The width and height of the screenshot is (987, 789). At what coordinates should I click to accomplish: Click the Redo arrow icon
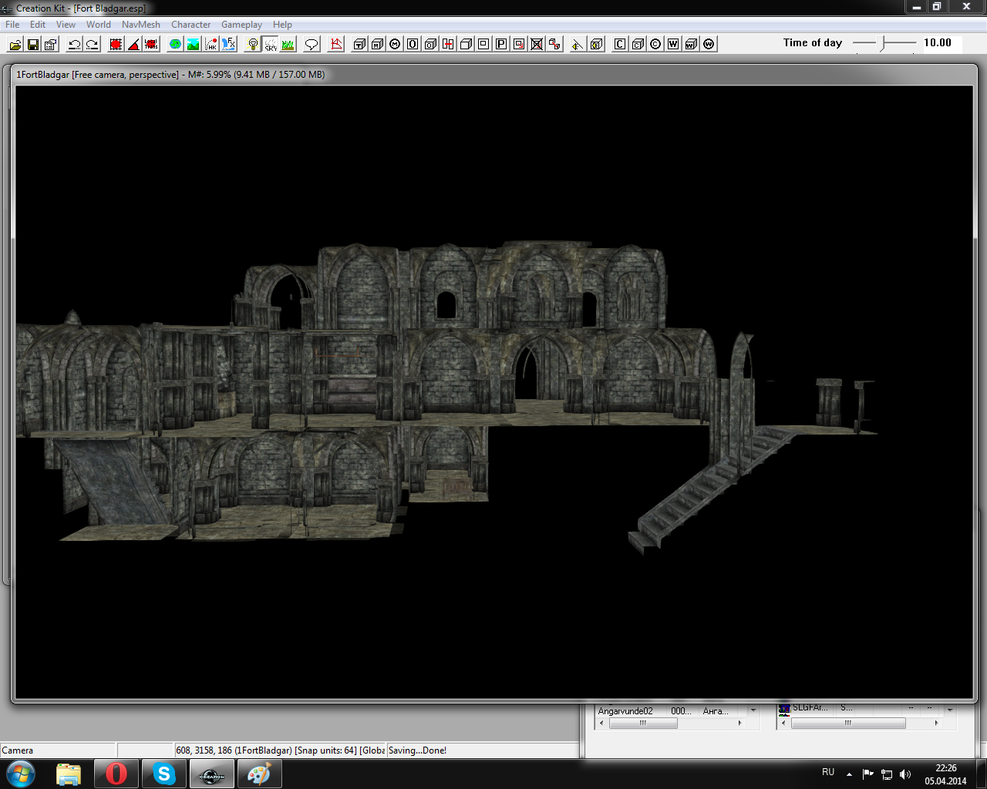click(93, 44)
